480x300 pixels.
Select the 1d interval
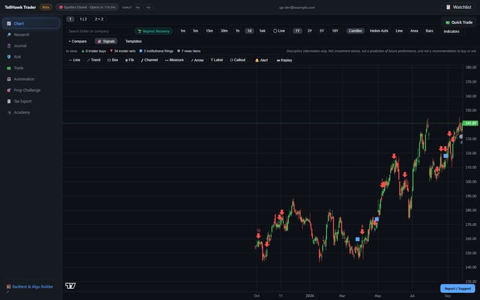tap(249, 31)
